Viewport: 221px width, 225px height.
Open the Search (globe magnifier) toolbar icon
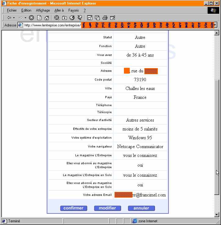tap(56, 18)
